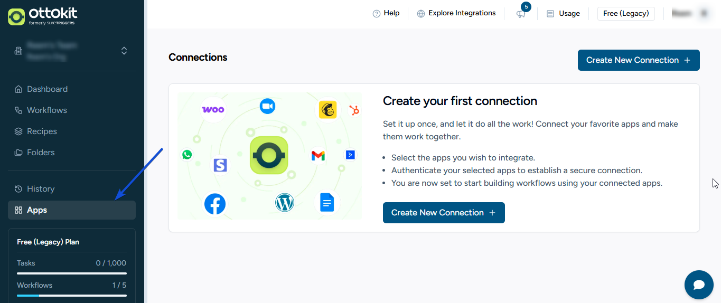Image resolution: width=721 pixels, height=303 pixels.
Task: Open announcements megaphone with 5 badge
Action: pos(521,14)
